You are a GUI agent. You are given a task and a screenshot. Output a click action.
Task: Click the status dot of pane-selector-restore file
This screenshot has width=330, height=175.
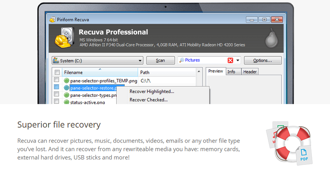67,88
